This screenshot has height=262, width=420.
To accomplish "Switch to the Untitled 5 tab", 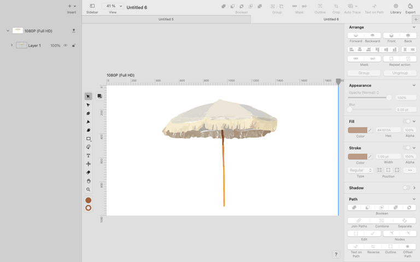I will 166,19.
